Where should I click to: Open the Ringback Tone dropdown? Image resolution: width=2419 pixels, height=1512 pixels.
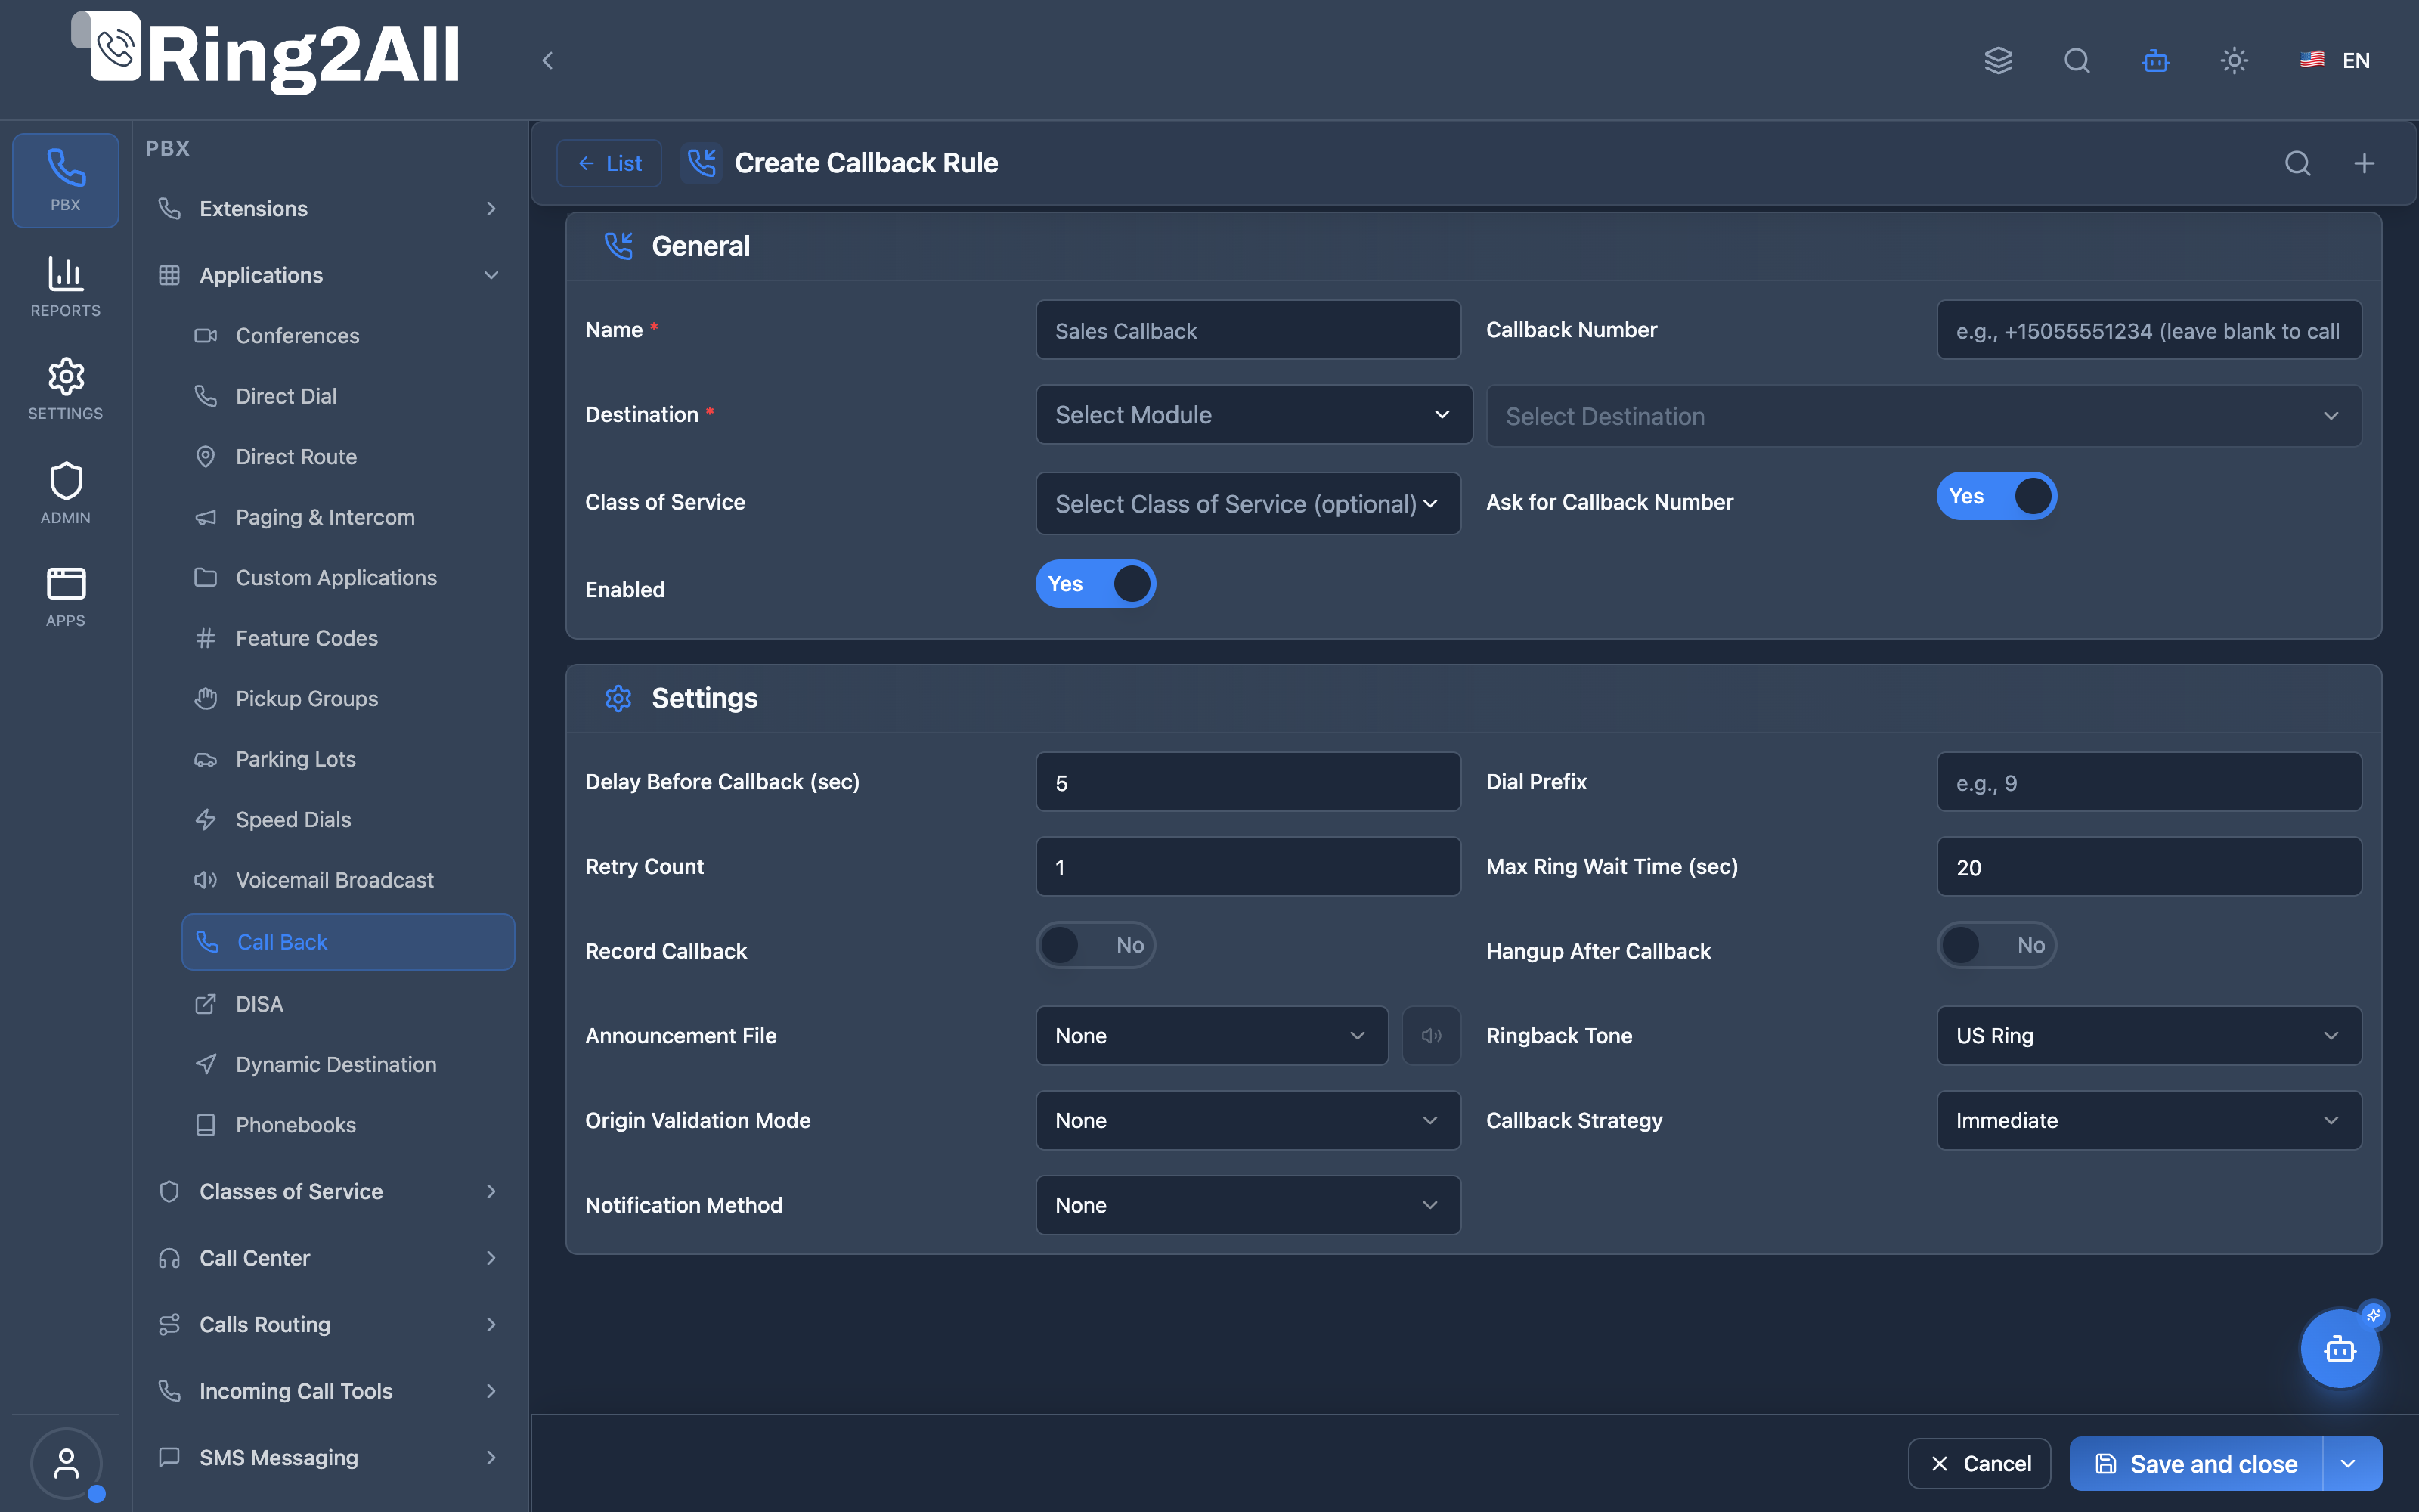click(x=2149, y=1036)
